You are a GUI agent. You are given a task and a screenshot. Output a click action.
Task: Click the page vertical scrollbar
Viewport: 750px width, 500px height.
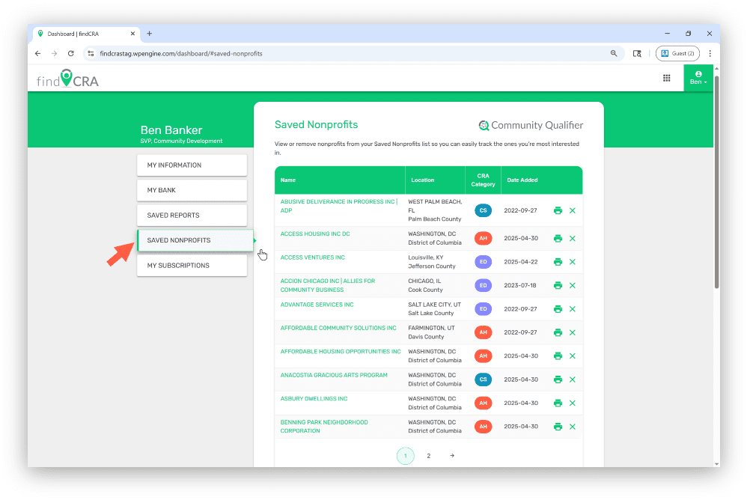pyautogui.click(x=716, y=182)
